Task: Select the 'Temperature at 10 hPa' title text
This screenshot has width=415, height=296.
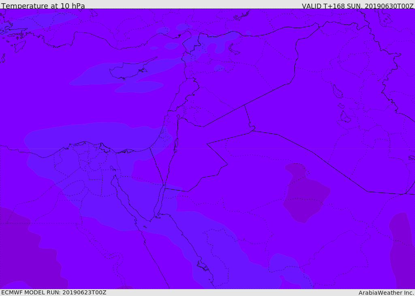Action: click(43, 6)
